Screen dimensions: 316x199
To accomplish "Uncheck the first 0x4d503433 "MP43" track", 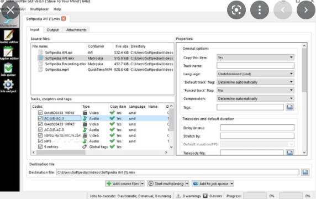I will (40, 113).
